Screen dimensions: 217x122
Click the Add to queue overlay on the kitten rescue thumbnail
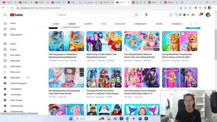(82, 75)
